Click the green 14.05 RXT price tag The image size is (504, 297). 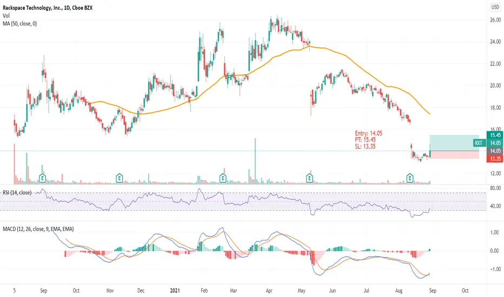495,143
